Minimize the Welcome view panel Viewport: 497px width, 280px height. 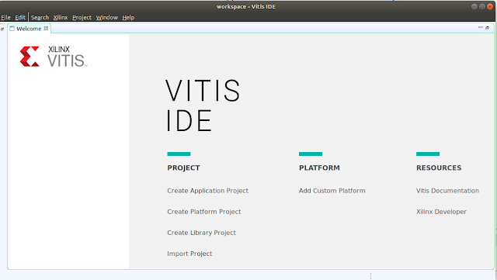point(480,28)
